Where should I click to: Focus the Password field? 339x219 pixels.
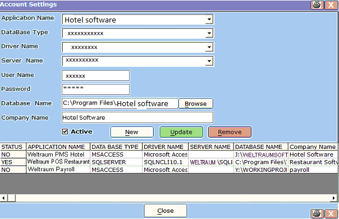pos(95,89)
